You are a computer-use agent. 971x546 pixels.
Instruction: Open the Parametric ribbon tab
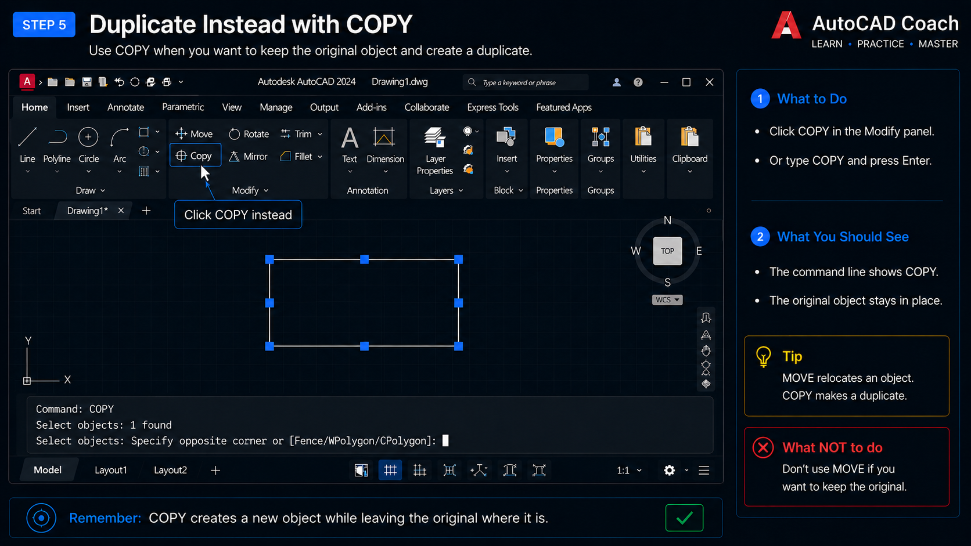tap(183, 107)
